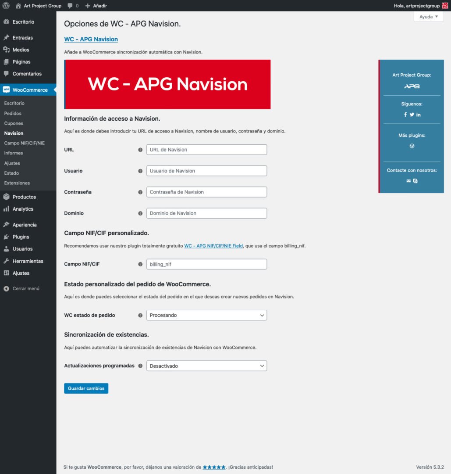The image size is (451, 474).
Task: Click the WordPress logo in the admin bar
Action: pyautogui.click(x=6, y=6)
